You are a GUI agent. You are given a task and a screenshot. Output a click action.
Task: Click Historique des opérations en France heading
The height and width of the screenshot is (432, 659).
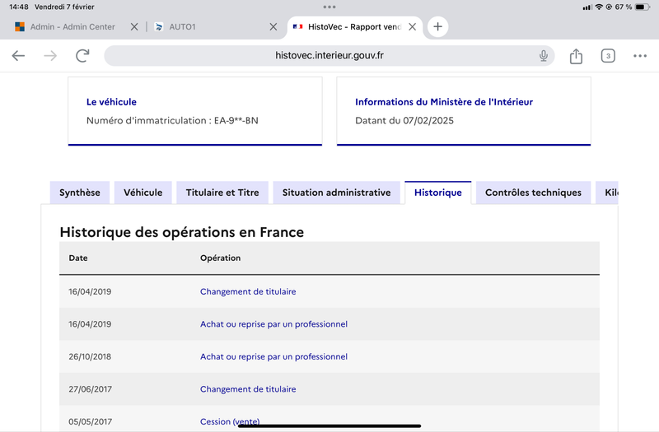[x=181, y=232]
